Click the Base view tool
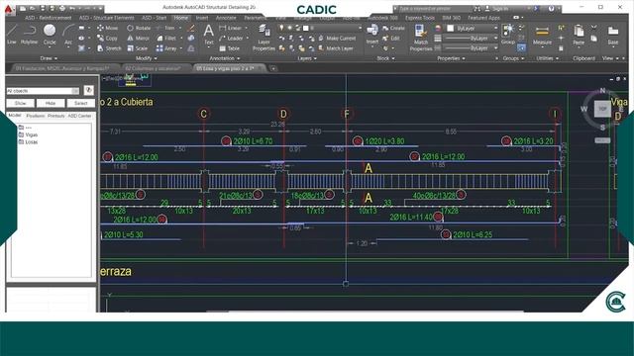 point(613,35)
